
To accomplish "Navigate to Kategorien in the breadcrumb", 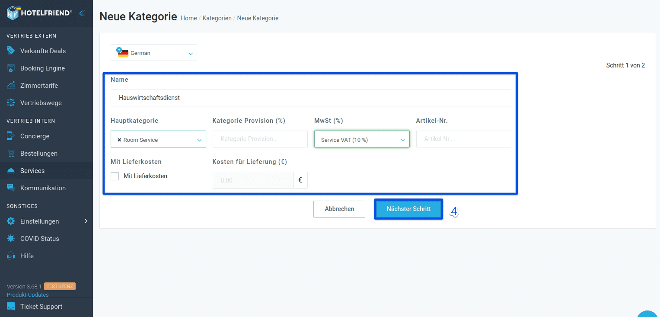I will point(217,18).
